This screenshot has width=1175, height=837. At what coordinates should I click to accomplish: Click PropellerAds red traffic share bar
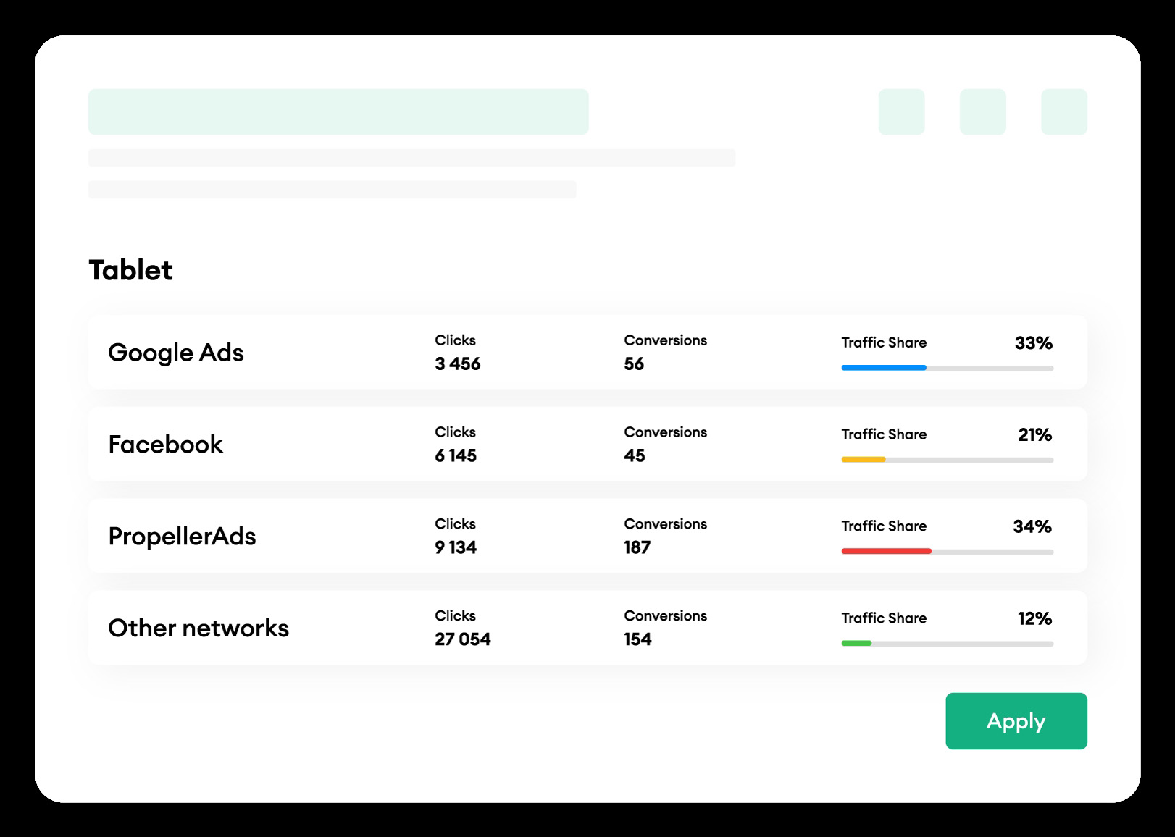(x=886, y=551)
